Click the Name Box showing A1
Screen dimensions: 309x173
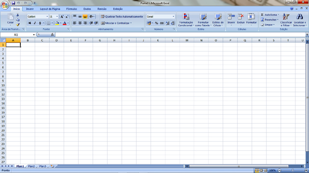16,35
